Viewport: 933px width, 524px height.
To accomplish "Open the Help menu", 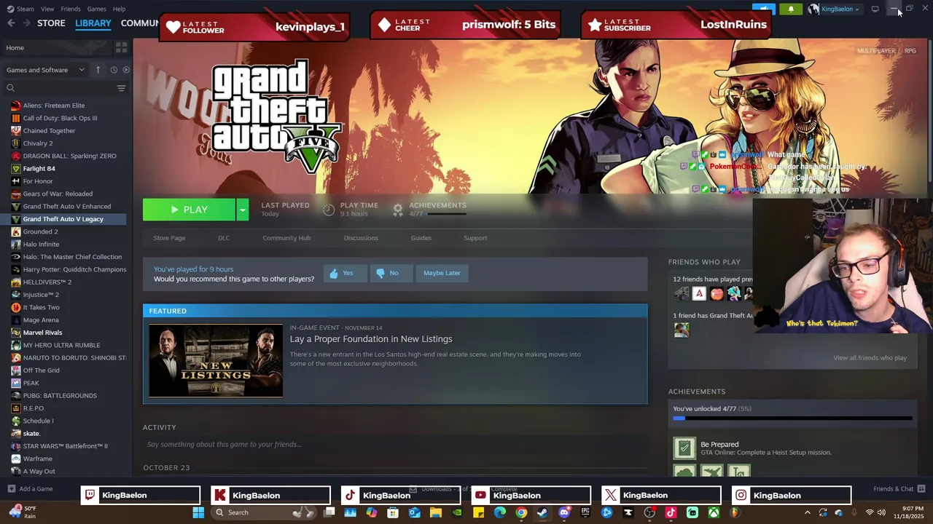I will coord(119,9).
